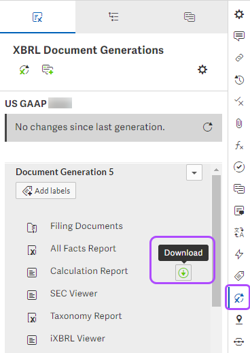
Task: Switch to the outline tree tab
Action: coord(113,17)
